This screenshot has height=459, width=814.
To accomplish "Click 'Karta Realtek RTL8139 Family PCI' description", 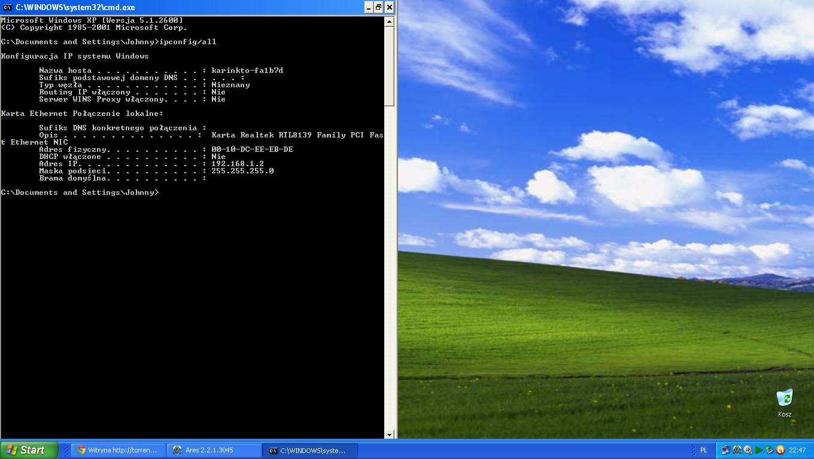I will (x=288, y=135).
